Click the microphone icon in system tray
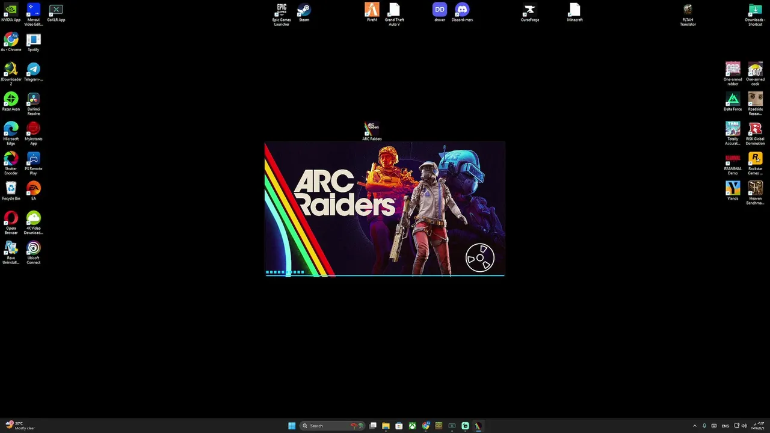The width and height of the screenshot is (770, 433). click(x=704, y=426)
